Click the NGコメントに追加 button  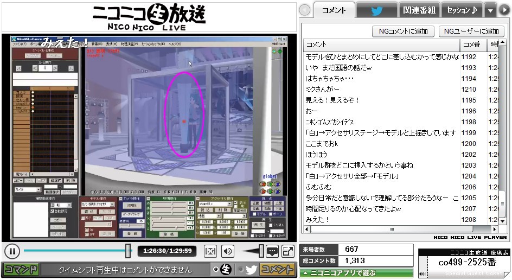pyautogui.click(x=404, y=31)
